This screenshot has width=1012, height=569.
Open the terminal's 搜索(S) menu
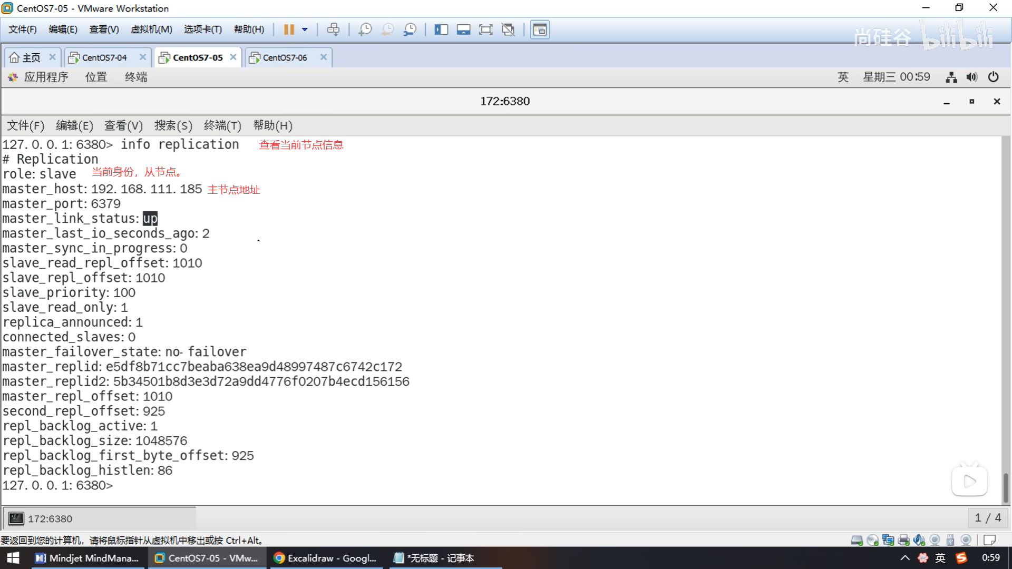point(173,125)
